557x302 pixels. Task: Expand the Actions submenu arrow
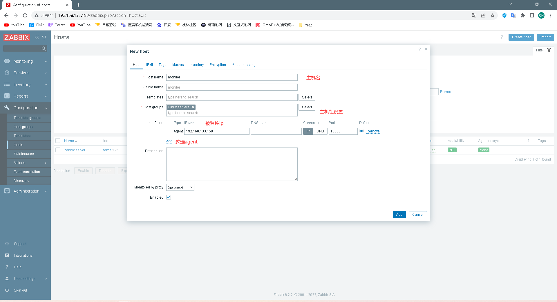46,163
